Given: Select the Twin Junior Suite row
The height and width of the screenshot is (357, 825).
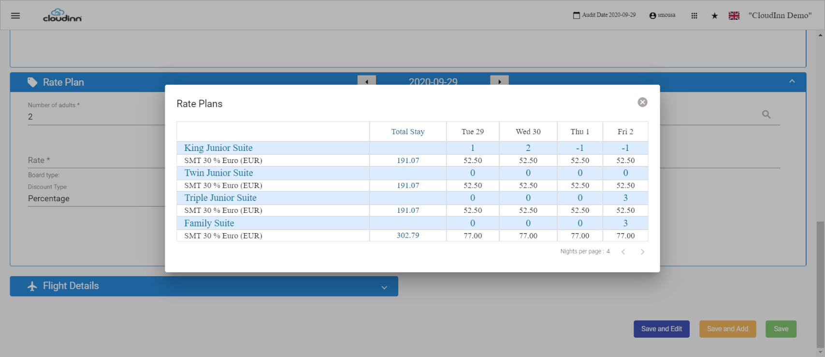Looking at the screenshot, I should [x=412, y=173].
